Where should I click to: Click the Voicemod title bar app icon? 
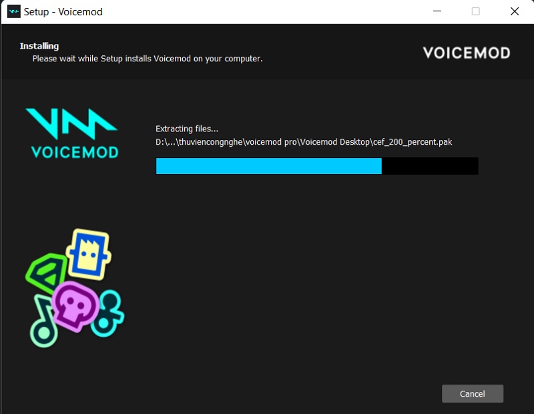point(13,11)
